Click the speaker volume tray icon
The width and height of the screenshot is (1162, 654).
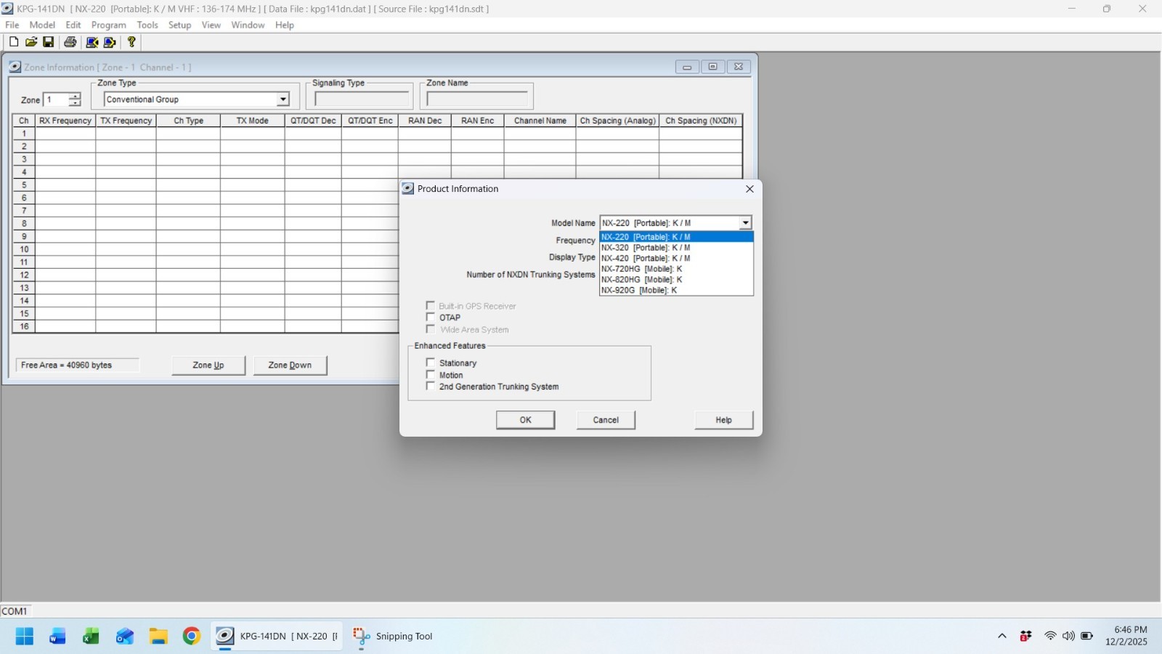(1068, 637)
